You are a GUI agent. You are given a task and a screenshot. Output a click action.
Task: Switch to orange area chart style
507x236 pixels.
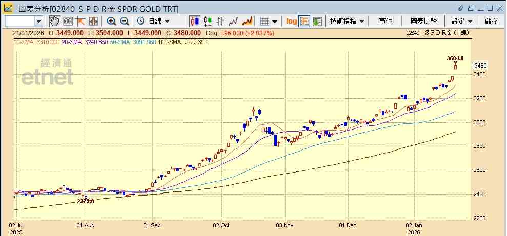(247, 22)
